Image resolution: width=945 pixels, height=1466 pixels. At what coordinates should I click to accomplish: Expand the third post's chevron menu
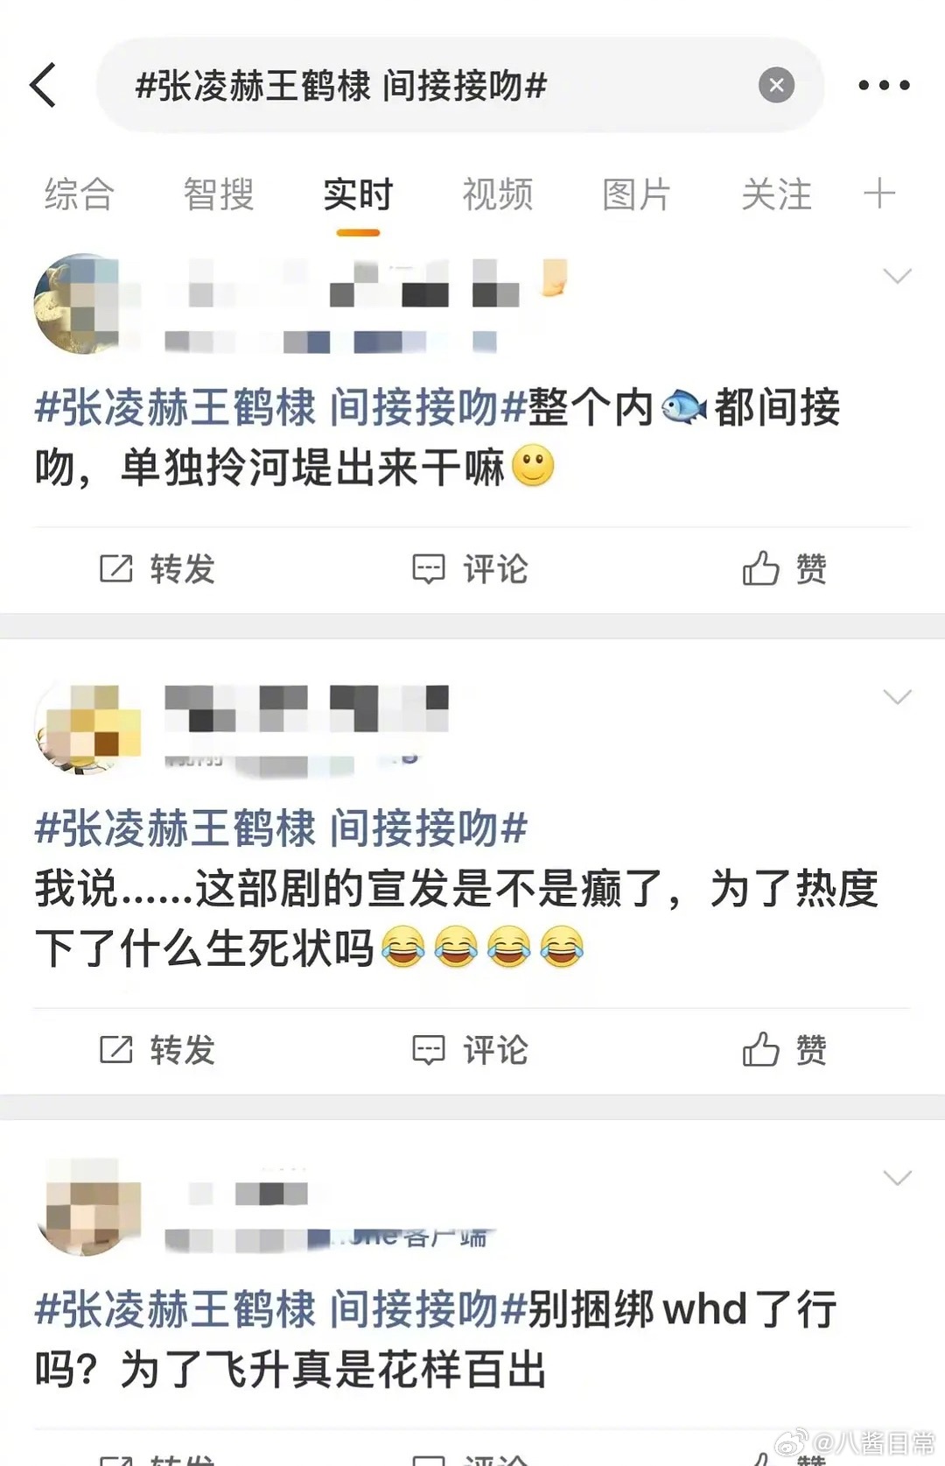tap(897, 1178)
